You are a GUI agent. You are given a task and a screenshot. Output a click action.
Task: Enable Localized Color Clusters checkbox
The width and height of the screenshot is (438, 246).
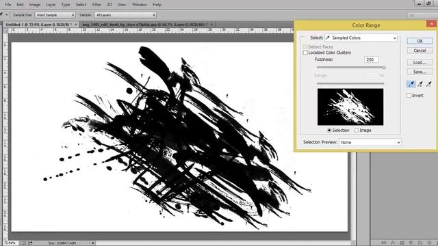305,53
